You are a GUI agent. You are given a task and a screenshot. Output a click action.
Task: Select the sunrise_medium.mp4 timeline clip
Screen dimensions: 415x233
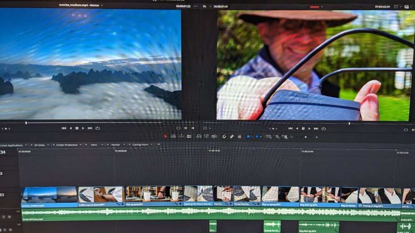(49, 197)
